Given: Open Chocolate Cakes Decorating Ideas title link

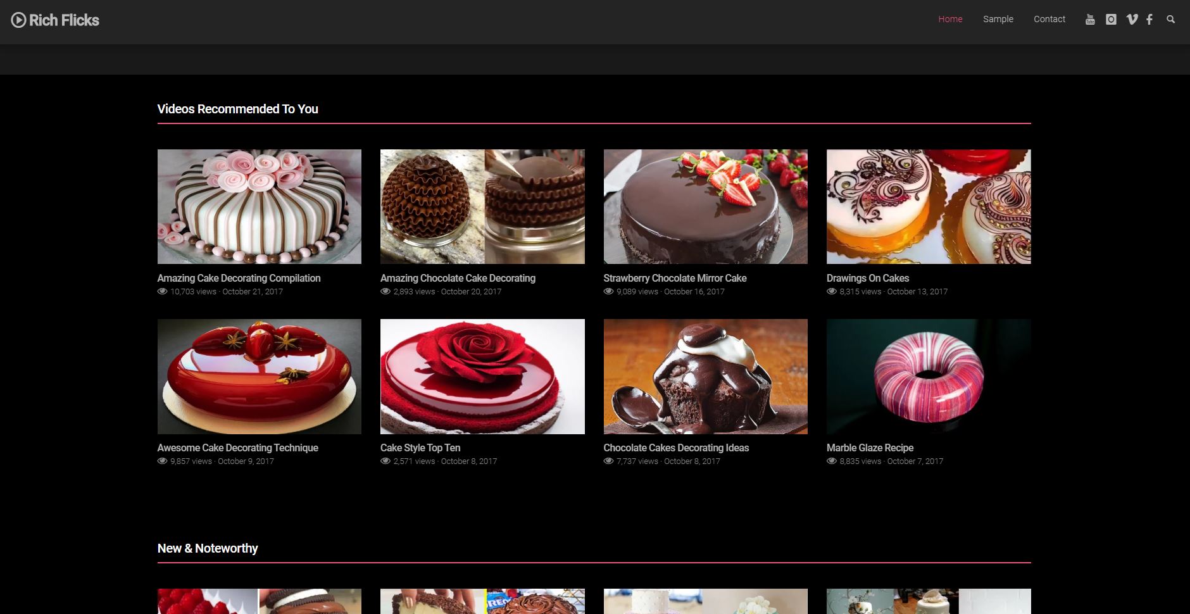Looking at the screenshot, I should pos(676,448).
